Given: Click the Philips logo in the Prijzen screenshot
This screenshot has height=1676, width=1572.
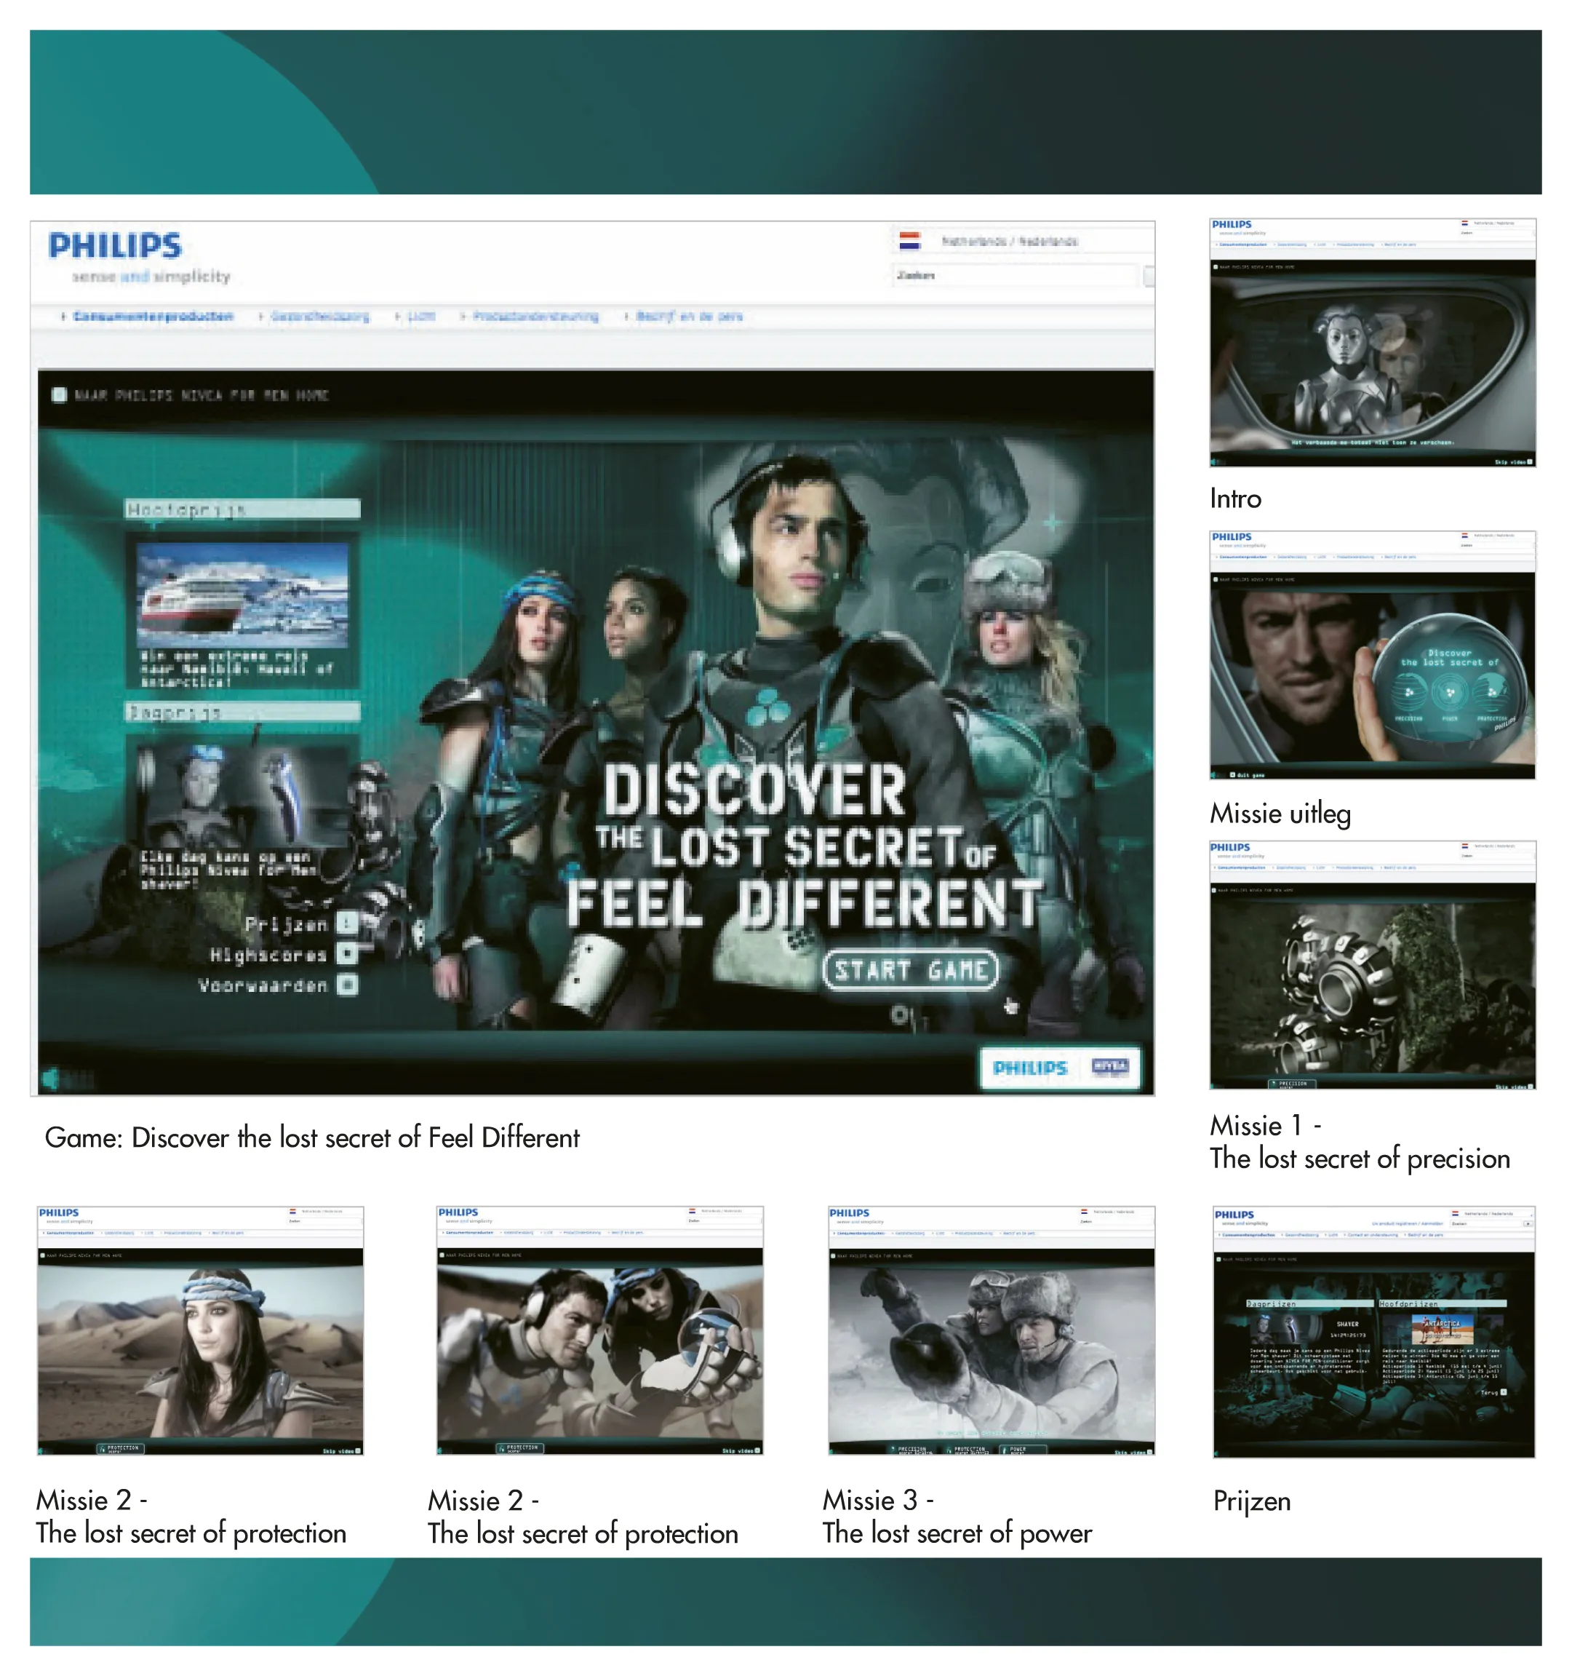Looking at the screenshot, I should tap(1234, 1214).
